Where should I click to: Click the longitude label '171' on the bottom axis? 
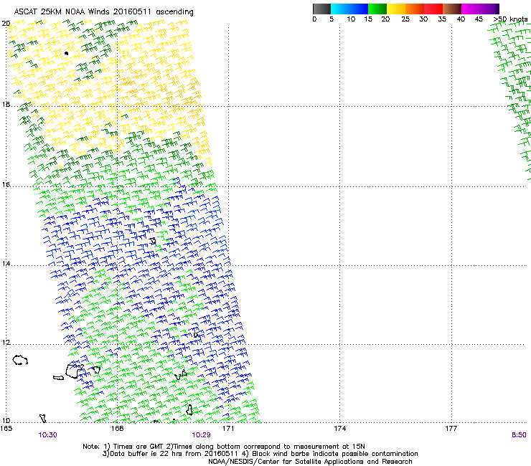228,429
